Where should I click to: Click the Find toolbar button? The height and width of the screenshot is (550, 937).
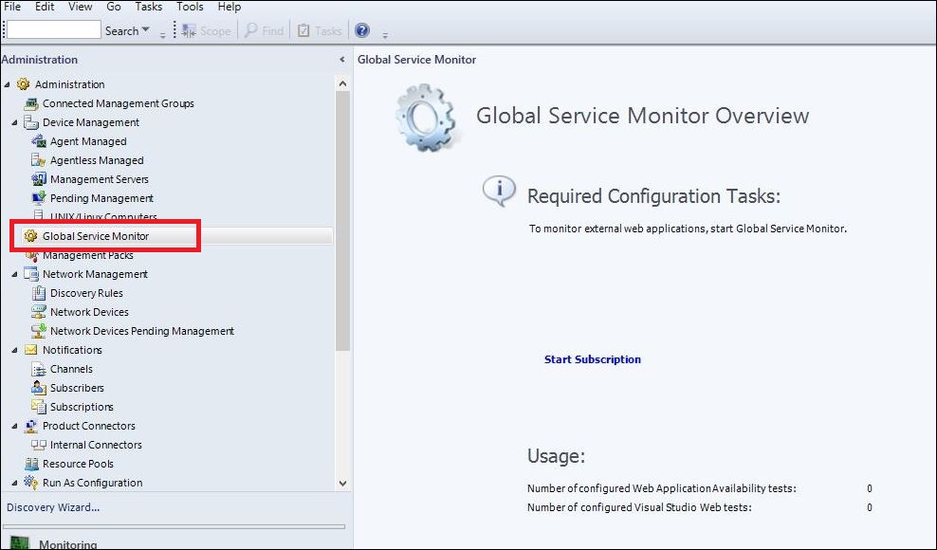265,30
